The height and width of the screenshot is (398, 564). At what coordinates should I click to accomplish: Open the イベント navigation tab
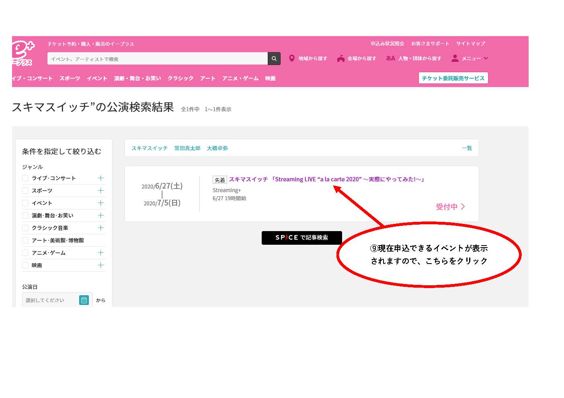pos(97,78)
